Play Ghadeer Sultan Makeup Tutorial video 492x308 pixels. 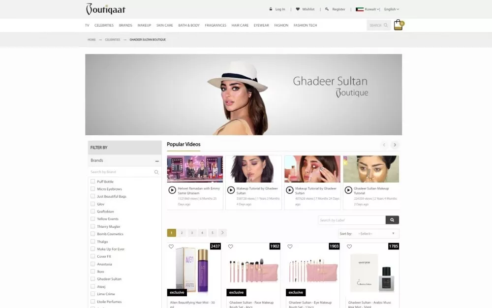point(348,190)
